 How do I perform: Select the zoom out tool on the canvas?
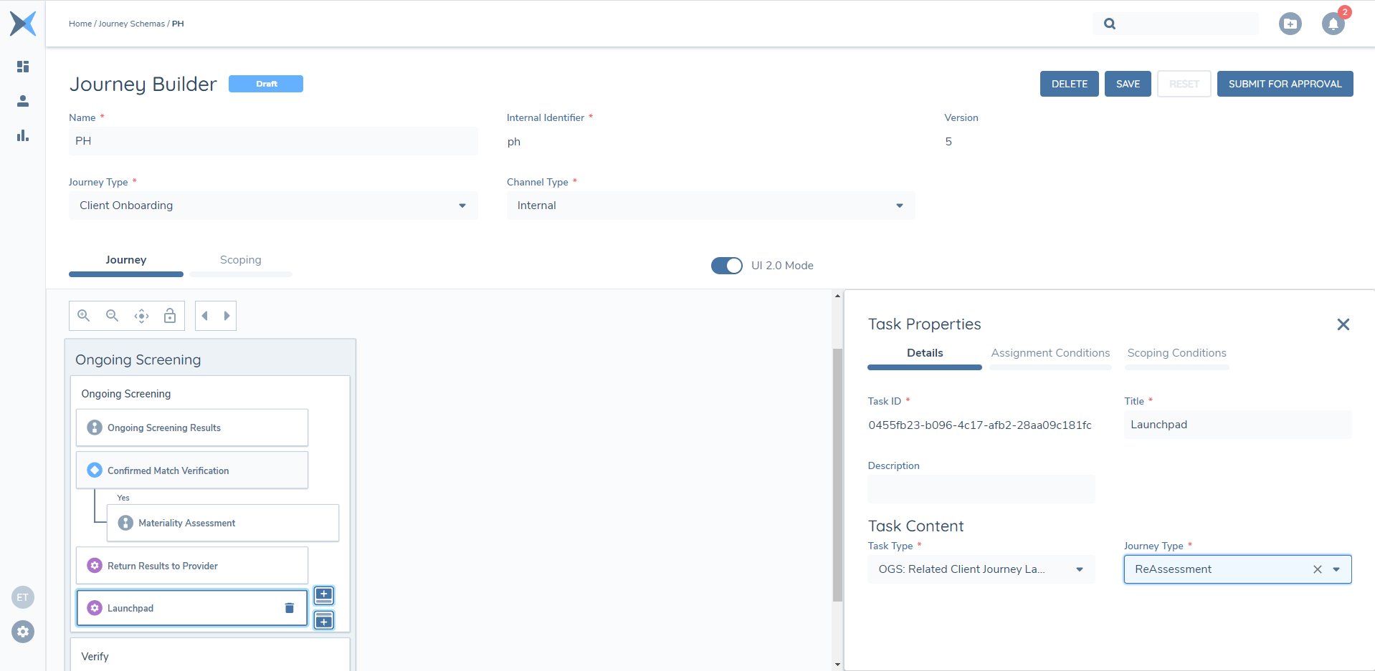pyautogui.click(x=113, y=315)
